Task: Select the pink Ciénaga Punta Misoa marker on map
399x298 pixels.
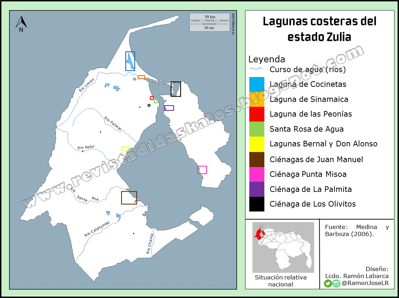Action: (x=202, y=169)
